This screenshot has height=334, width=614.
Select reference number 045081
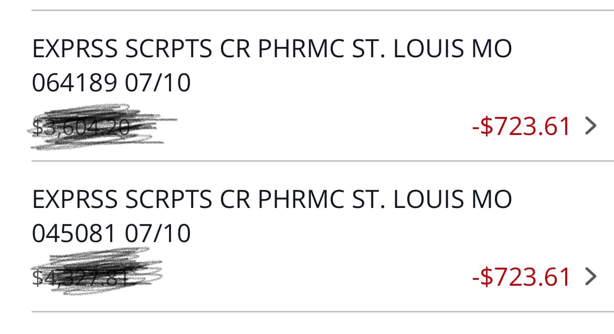(73, 234)
